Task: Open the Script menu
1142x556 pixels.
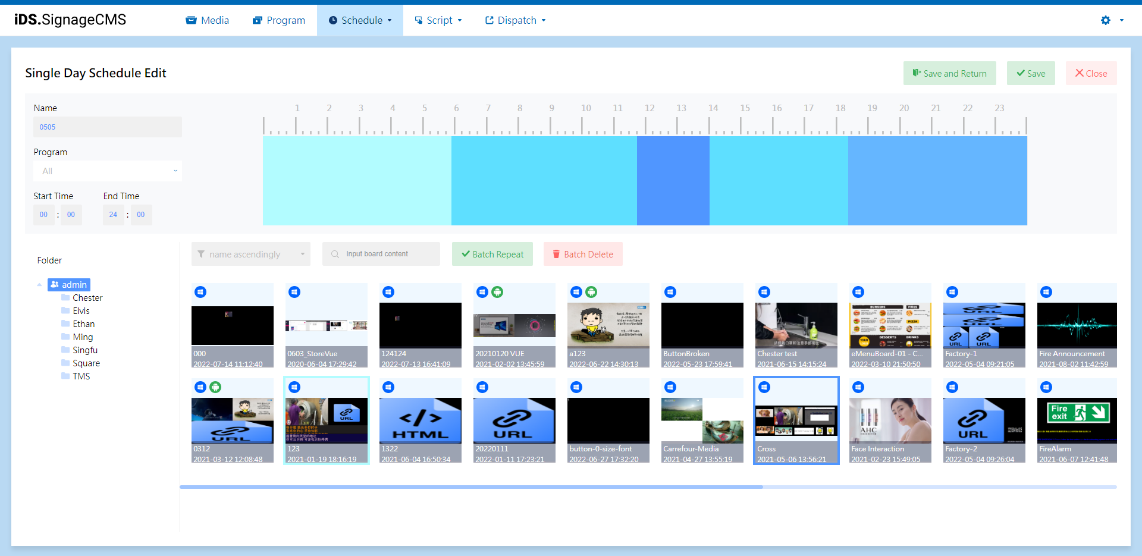Action: click(438, 20)
